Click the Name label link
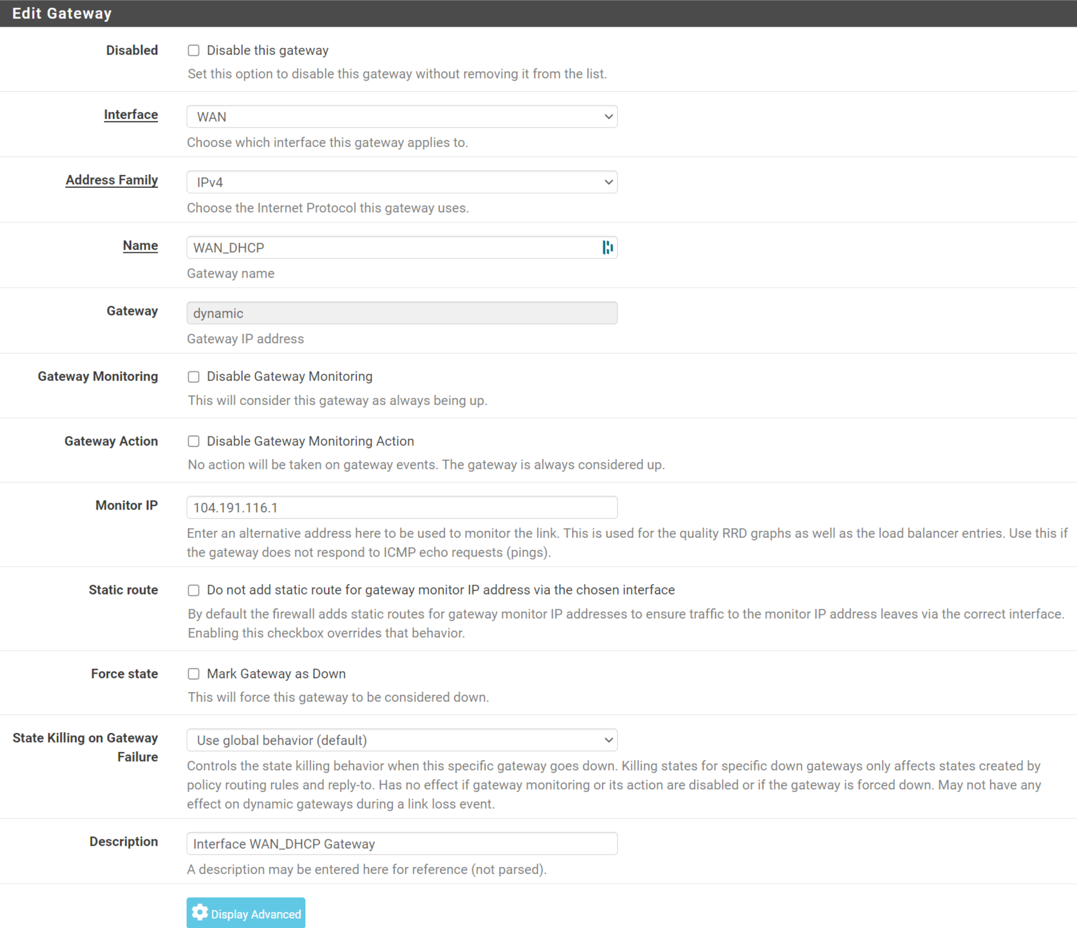Screen dimensions: 1077x928 click(x=141, y=246)
